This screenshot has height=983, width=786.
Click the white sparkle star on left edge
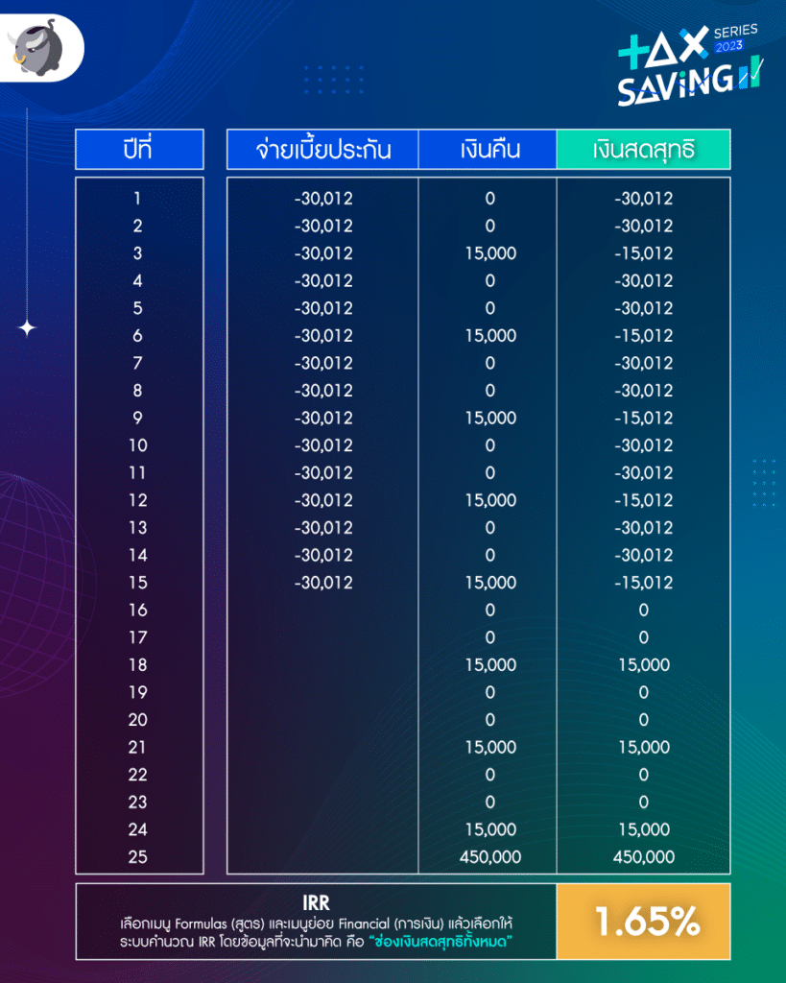point(28,328)
